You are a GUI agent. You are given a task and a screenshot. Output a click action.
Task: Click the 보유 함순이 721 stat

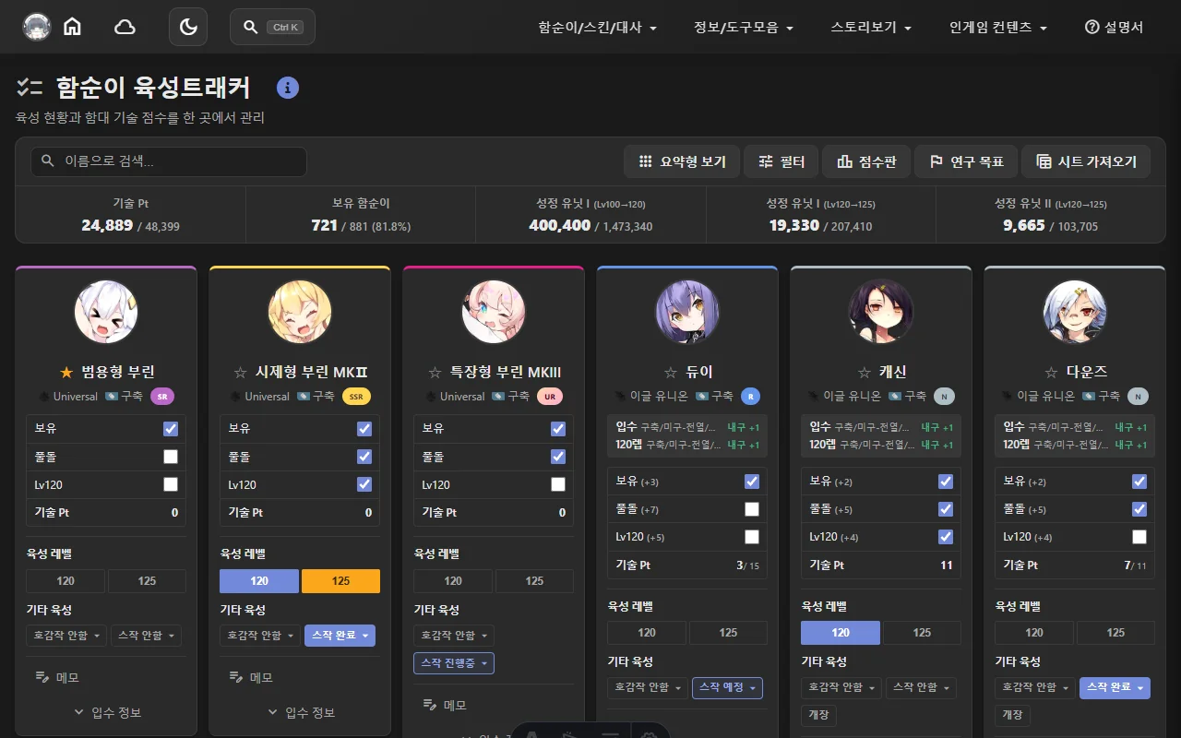(x=361, y=215)
